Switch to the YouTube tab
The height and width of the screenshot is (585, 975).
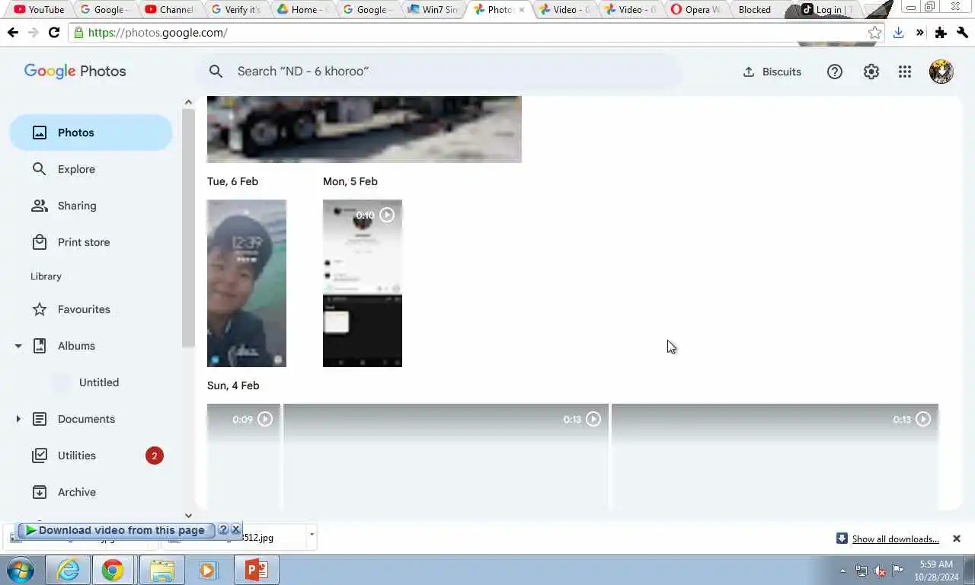[x=40, y=9]
